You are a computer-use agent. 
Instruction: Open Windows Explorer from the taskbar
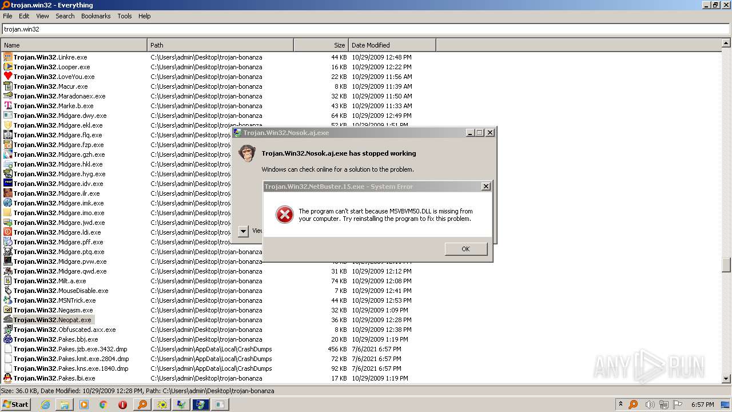pos(65,405)
